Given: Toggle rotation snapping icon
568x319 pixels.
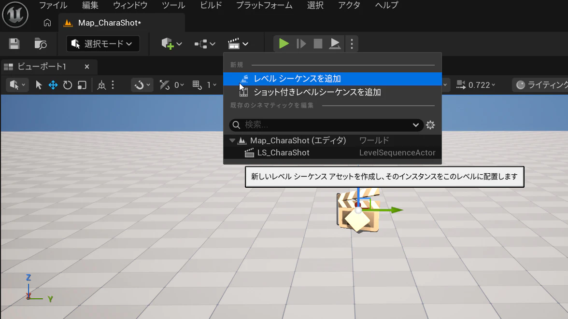Looking at the screenshot, I should [164, 85].
